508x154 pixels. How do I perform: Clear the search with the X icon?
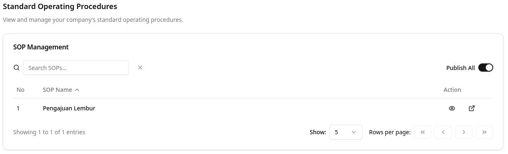pyautogui.click(x=140, y=68)
